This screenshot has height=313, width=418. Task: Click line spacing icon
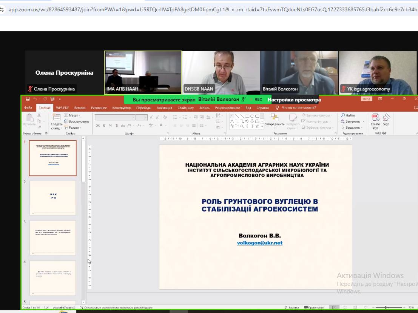[209, 117]
